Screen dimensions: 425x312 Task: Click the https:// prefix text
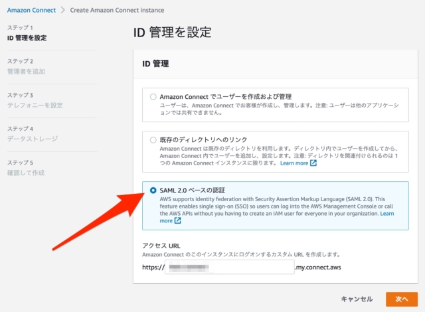[153, 268]
